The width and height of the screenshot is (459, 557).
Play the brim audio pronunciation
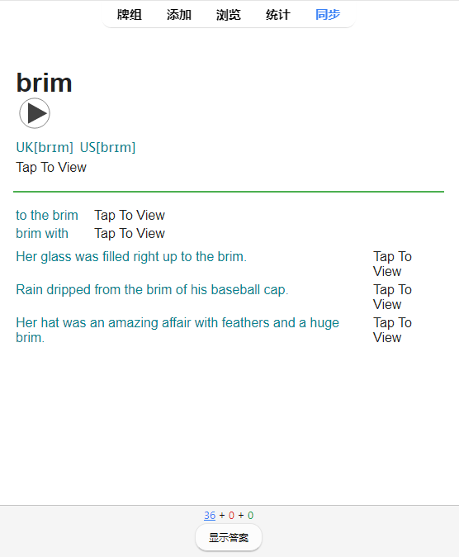pyautogui.click(x=35, y=113)
